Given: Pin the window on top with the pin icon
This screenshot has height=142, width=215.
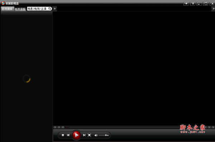Looking at the screenshot, I should pyautogui.click(x=186, y=4).
